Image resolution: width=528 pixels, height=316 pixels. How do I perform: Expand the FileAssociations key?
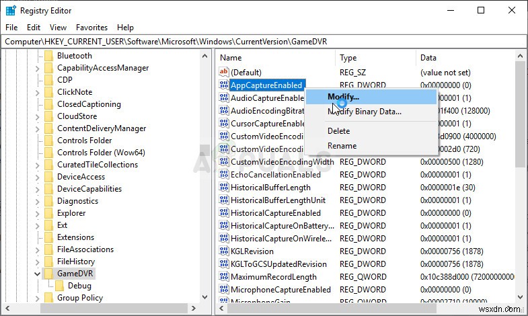(x=38, y=250)
